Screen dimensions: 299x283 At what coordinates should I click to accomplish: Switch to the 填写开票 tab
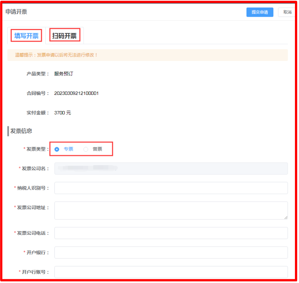tap(26, 36)
